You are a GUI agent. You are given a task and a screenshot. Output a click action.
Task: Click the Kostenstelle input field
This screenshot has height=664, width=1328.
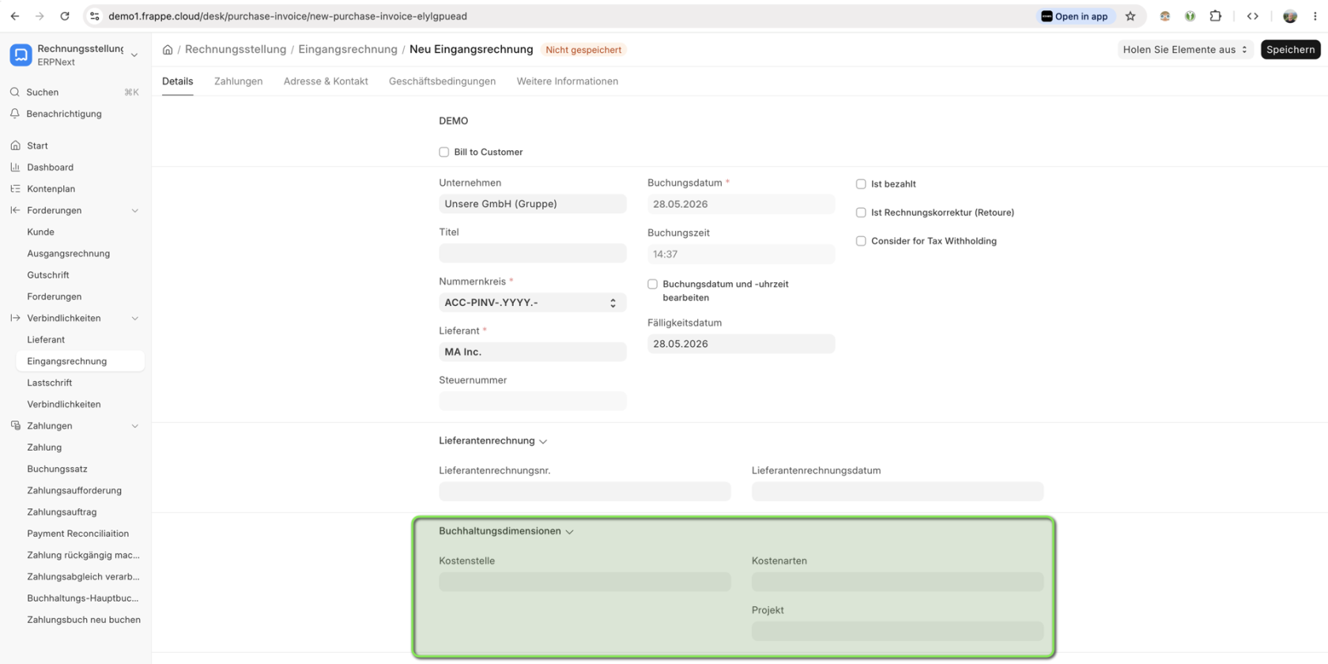click(585, 582)
